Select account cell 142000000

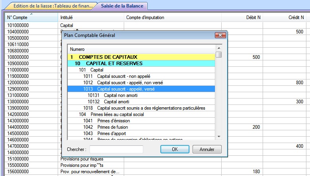(x=31, y=114)
